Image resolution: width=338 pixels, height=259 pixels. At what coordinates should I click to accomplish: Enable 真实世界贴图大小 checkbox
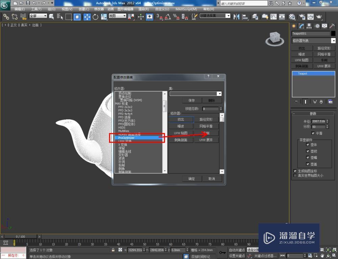pos(295,175)
